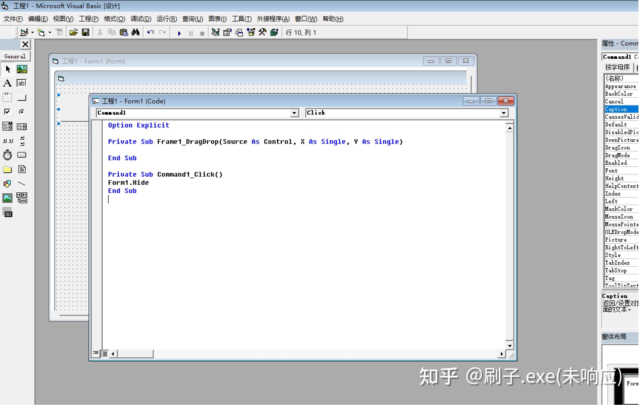The height and width of the screenshot is (405, 640).
Task: Select the TextBox control tool
Action: pos(22,83)
